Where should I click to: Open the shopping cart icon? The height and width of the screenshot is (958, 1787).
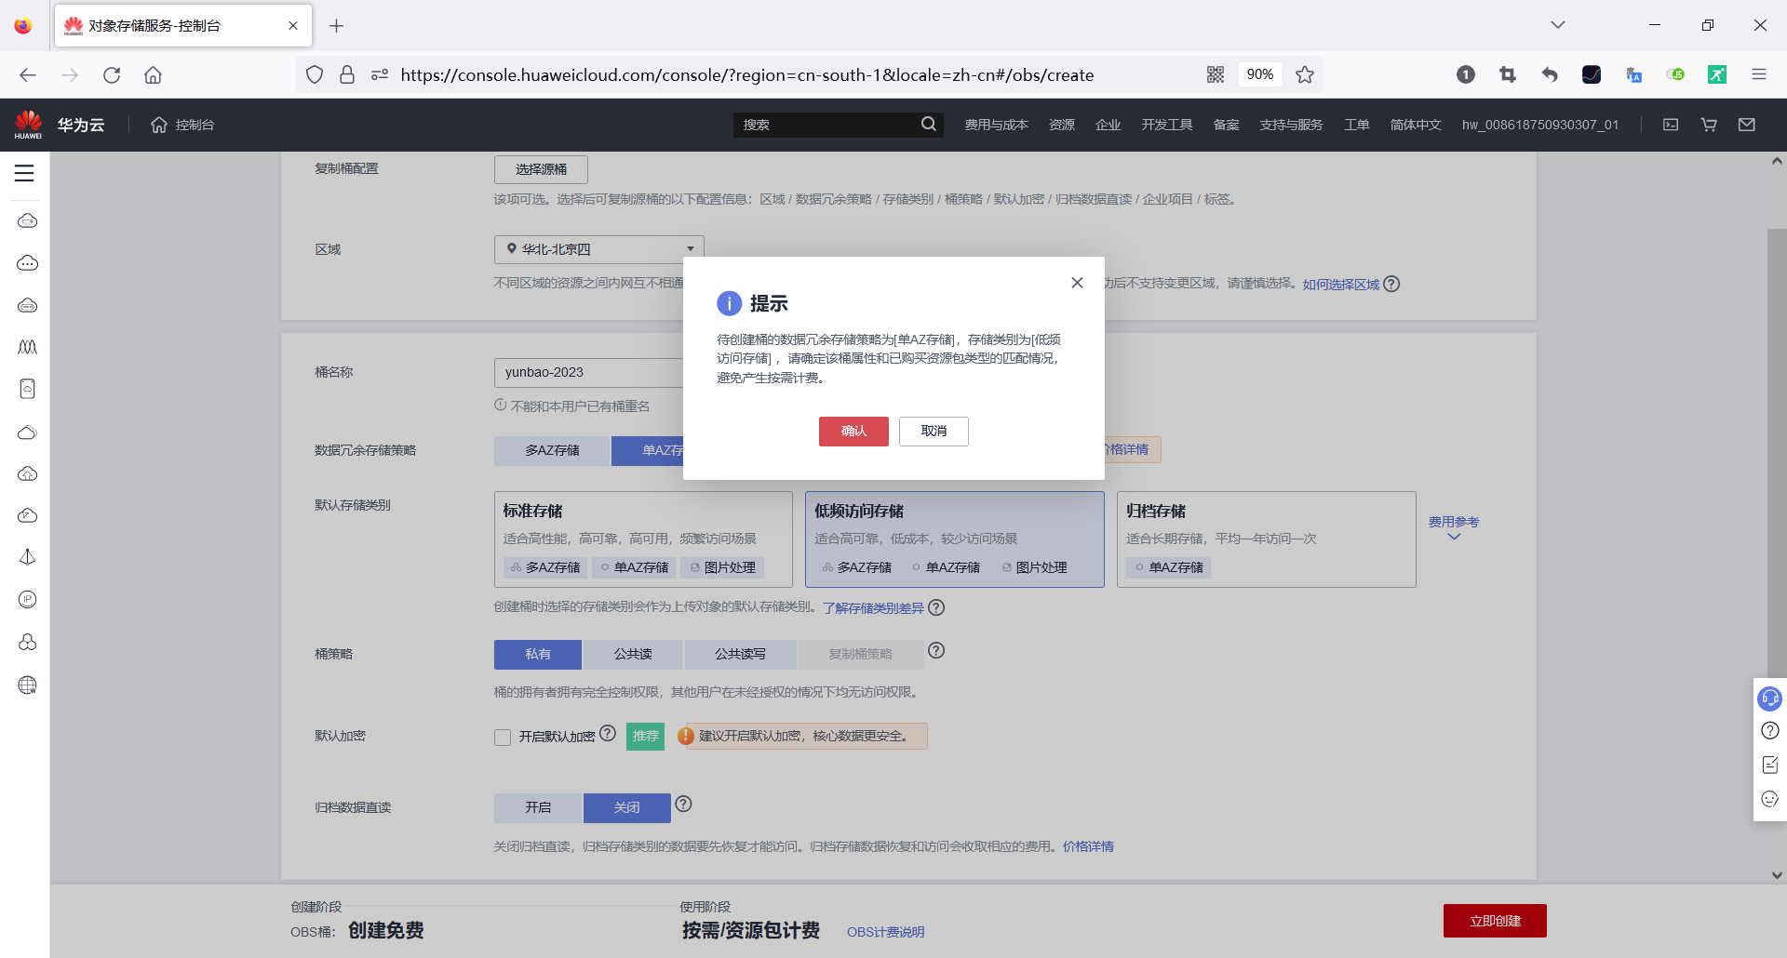pyautogui.click(x=1709, y=125)
